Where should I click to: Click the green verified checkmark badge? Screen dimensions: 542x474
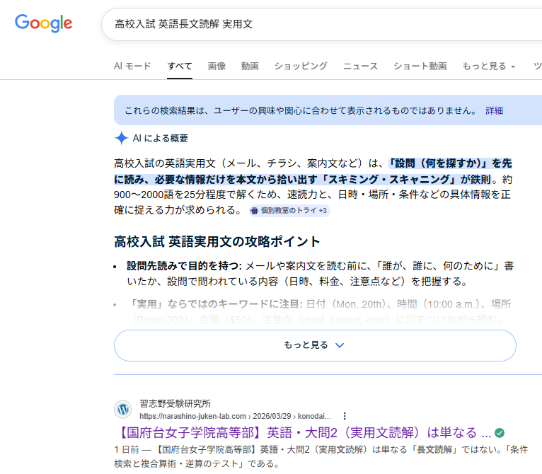tap(500, 432)
